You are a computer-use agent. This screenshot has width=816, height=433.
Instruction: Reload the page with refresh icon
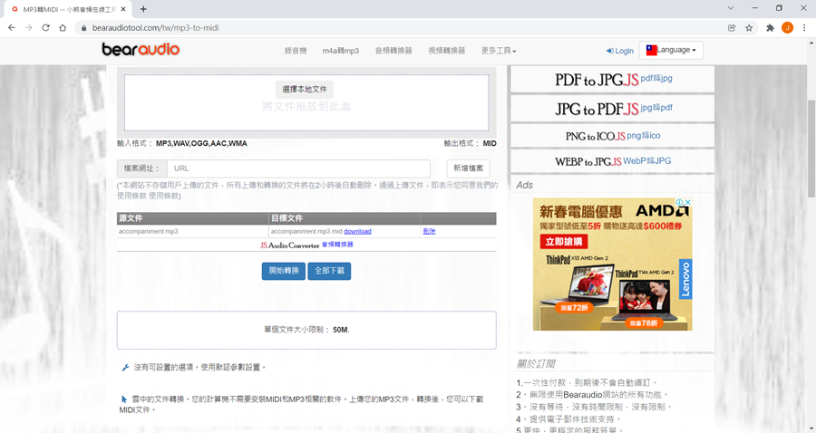coord(46,27)
